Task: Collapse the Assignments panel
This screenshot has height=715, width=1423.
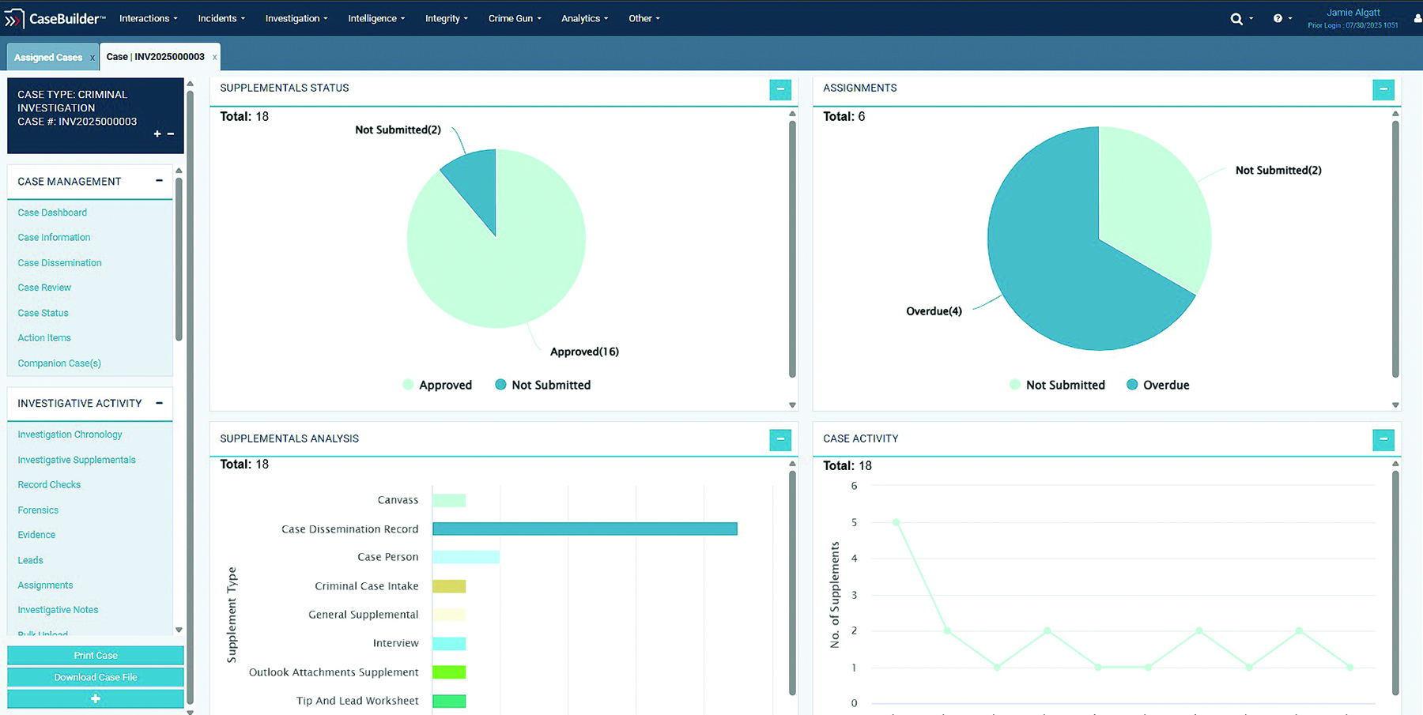Action: pyautogui.click(x=1383, y=89)
